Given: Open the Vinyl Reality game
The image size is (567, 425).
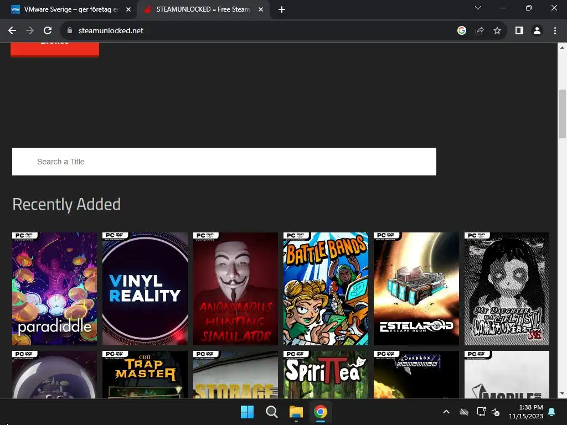Looking at the screenshot, I should pos(145,289).
